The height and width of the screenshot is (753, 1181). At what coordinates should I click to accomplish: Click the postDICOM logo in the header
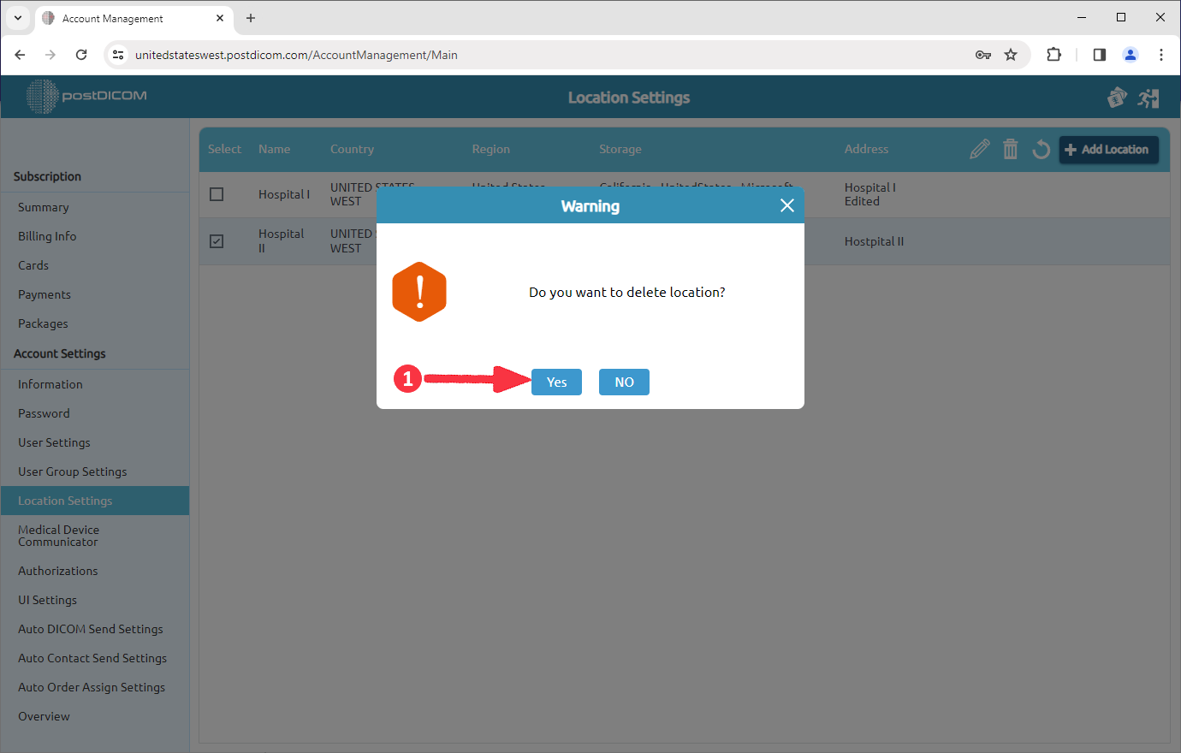pyautogui.click(x=86, y=96)
